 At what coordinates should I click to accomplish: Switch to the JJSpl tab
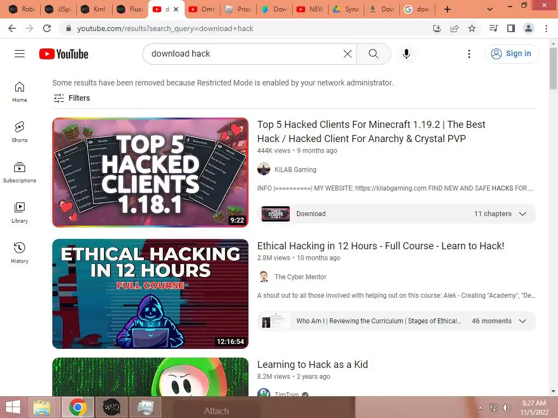tap(58, 9)
